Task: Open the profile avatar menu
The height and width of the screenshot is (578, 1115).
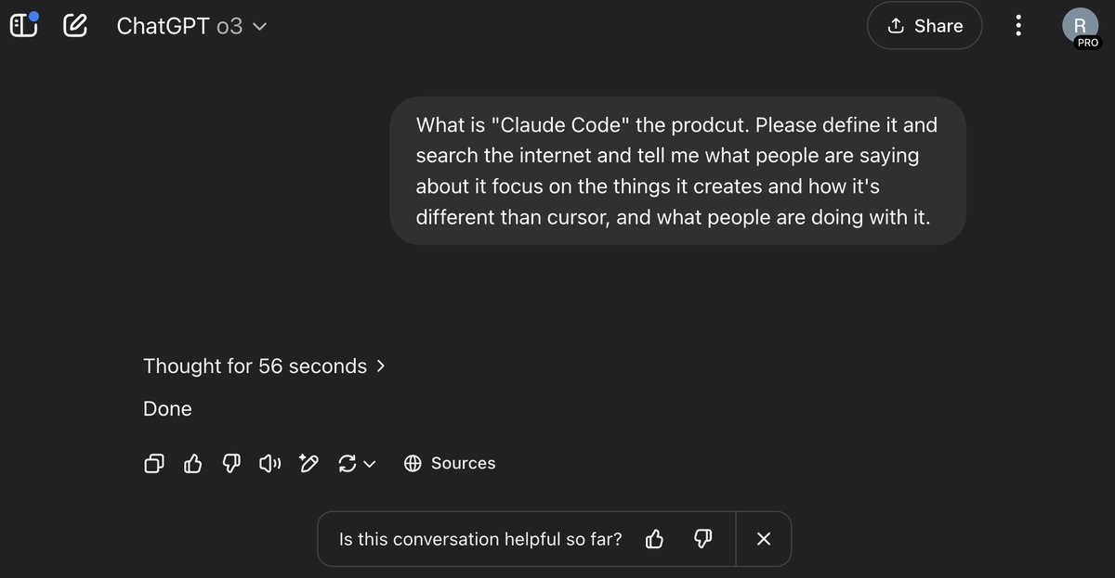Action: pyautogui.click(x=1080, y=26)
